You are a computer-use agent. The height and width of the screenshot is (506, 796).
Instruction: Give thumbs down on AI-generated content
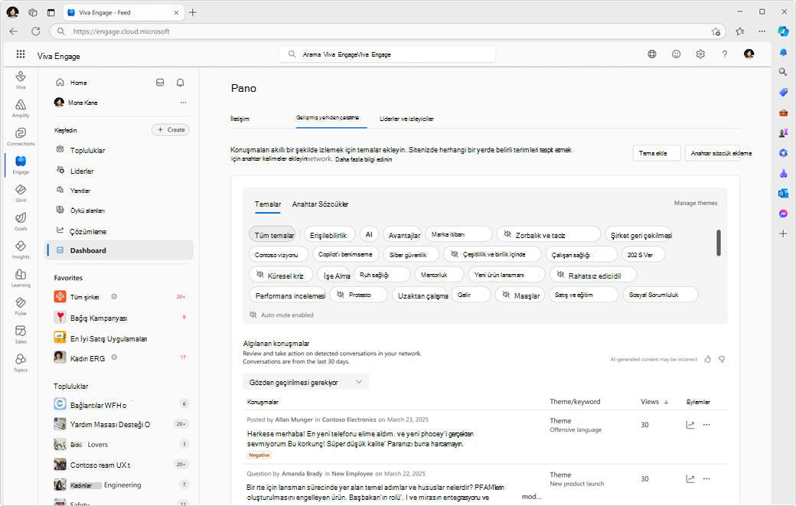pyautogui.click(x=722, y=359)
